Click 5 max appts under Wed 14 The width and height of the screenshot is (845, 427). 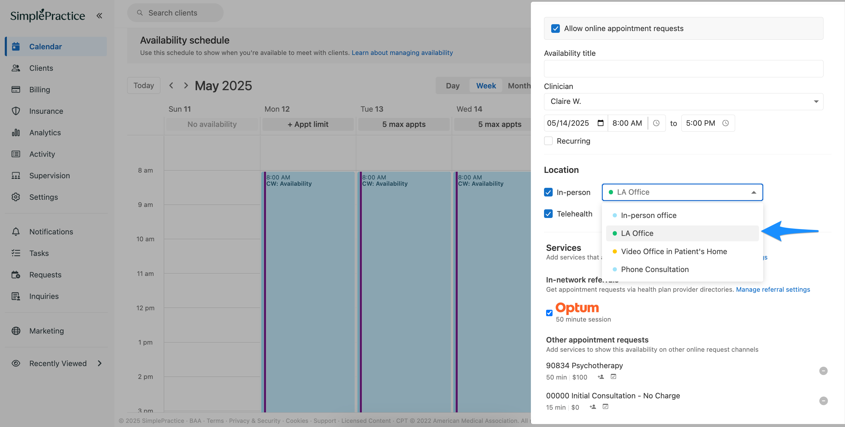tap(492, 124)
